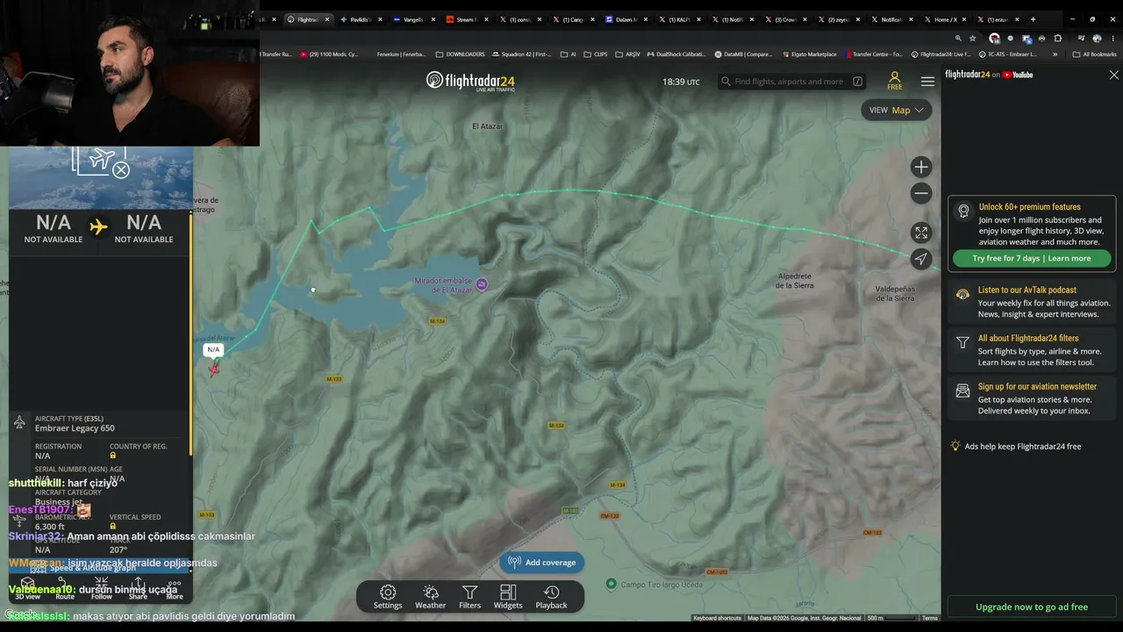Open the CLIPS bookmark folder
This screenshot has height=632, width=1123.
(596, 54)
